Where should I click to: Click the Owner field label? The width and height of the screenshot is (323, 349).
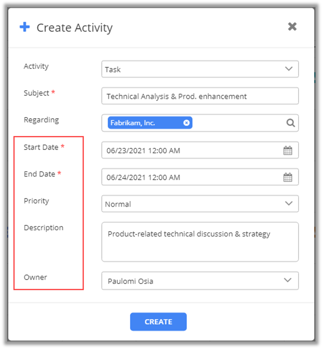[35, 277]
